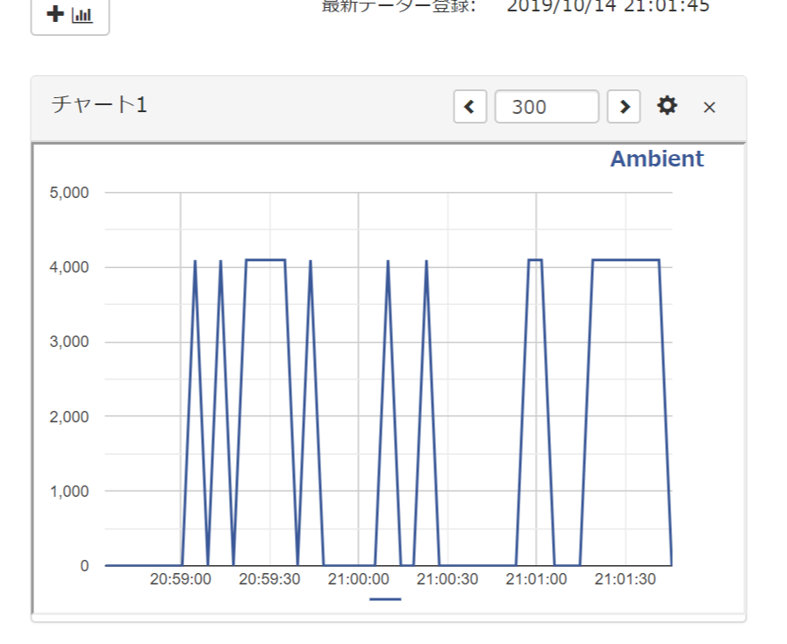Image resolution: width=787 pixels, height=644 pixels.
Task: Click the 20:59:30 x-axis label
Action: point(269,579)
